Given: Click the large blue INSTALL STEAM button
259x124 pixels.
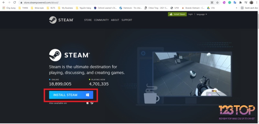Looking at the screenshot, I should [71, 95].
